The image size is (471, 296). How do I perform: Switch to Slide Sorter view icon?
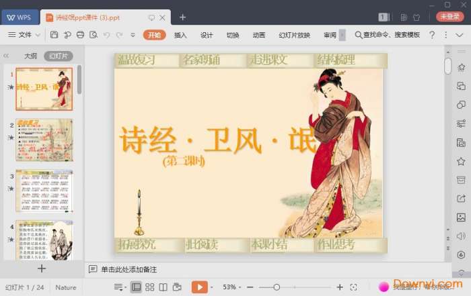click(x=149, y=287)
